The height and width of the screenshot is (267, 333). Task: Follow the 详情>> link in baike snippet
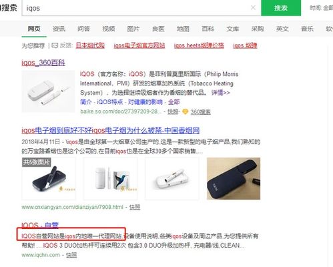(220, 93)
